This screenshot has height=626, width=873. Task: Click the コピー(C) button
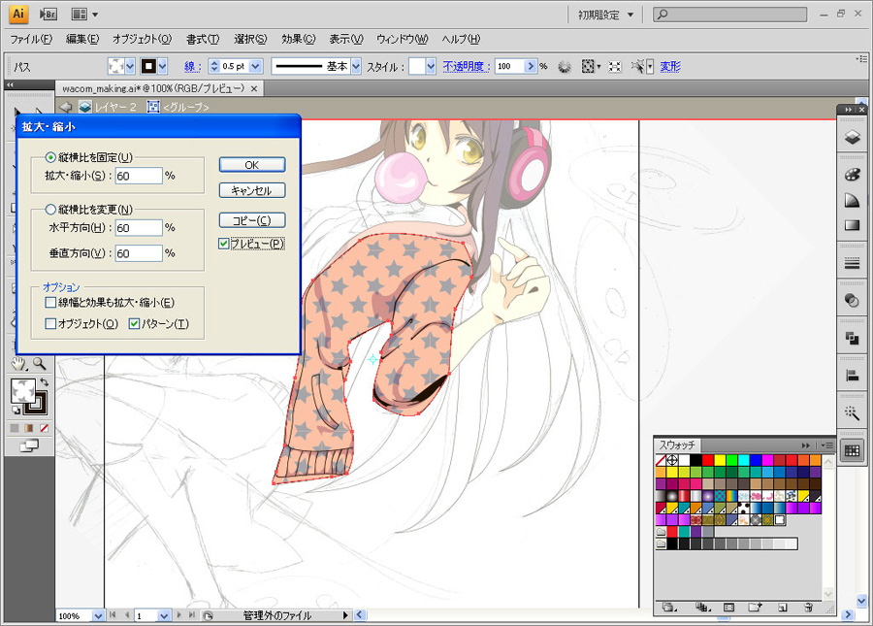coord(252,220)
